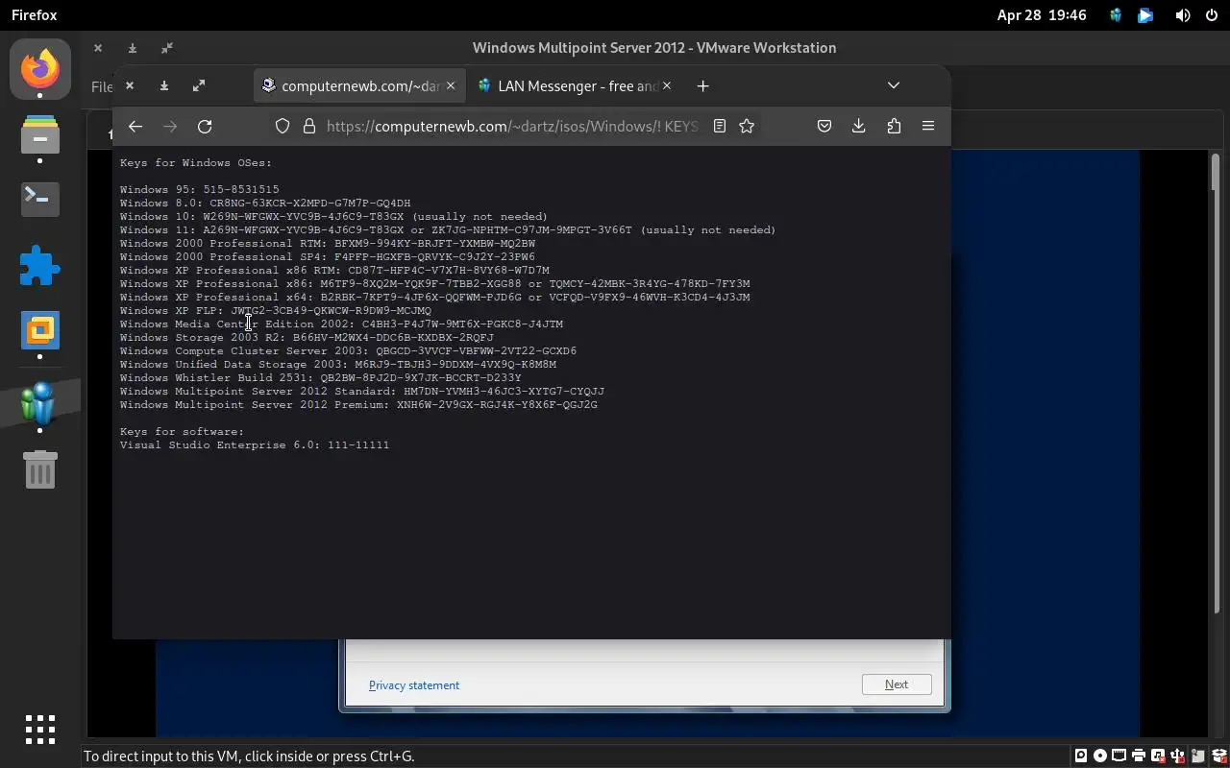Open LAN Messenger from the dock

[x=40, y=403]
